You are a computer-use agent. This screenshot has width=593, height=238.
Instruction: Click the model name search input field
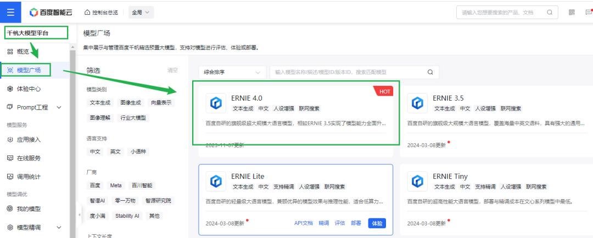click(x=346, y=72)
